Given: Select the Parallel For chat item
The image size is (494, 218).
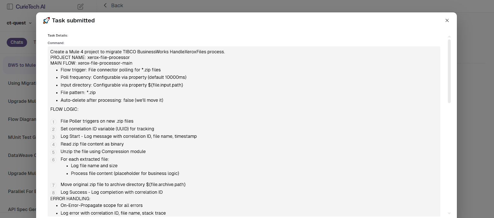Looking at the screenshot, I should tap(22, 191).
